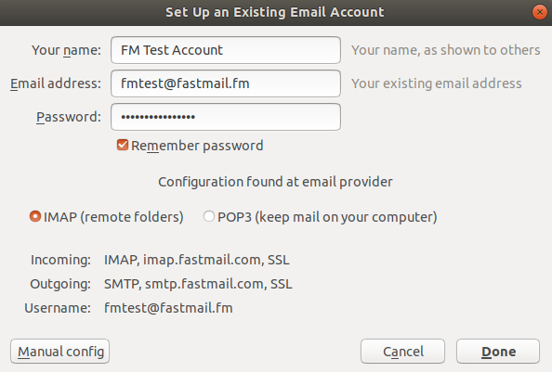Click the dialog title bar text
552x372 pixels.
point(275,12)
